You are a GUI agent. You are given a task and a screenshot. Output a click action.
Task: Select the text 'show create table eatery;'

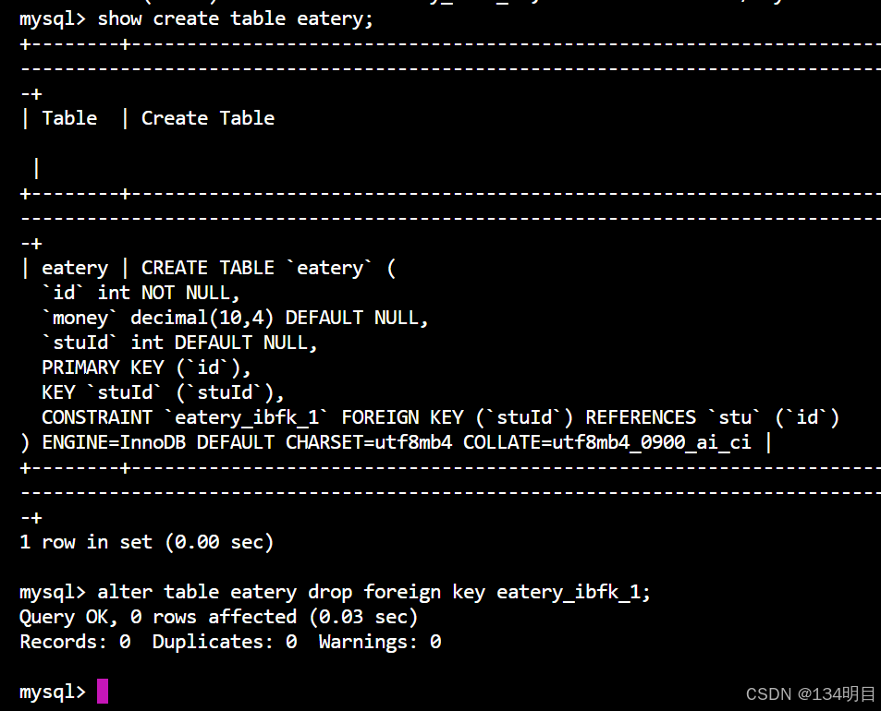click(240, 18)
